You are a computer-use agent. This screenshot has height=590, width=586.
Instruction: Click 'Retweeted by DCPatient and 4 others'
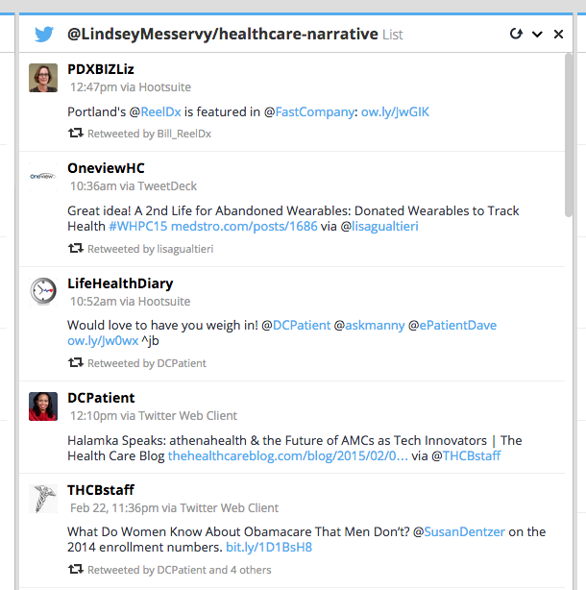(x=180, y=570)
